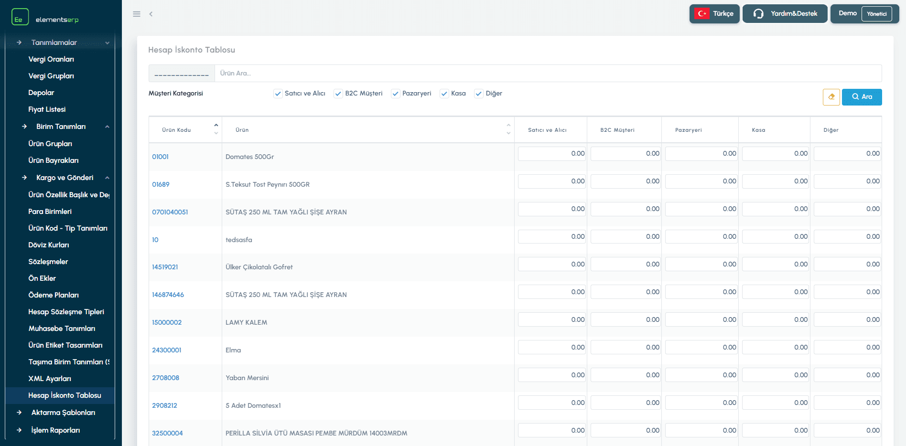Open Ürün Bayrakları menu item
The height and width of the screenshot is (446, 906).
[x=54, y=160]
